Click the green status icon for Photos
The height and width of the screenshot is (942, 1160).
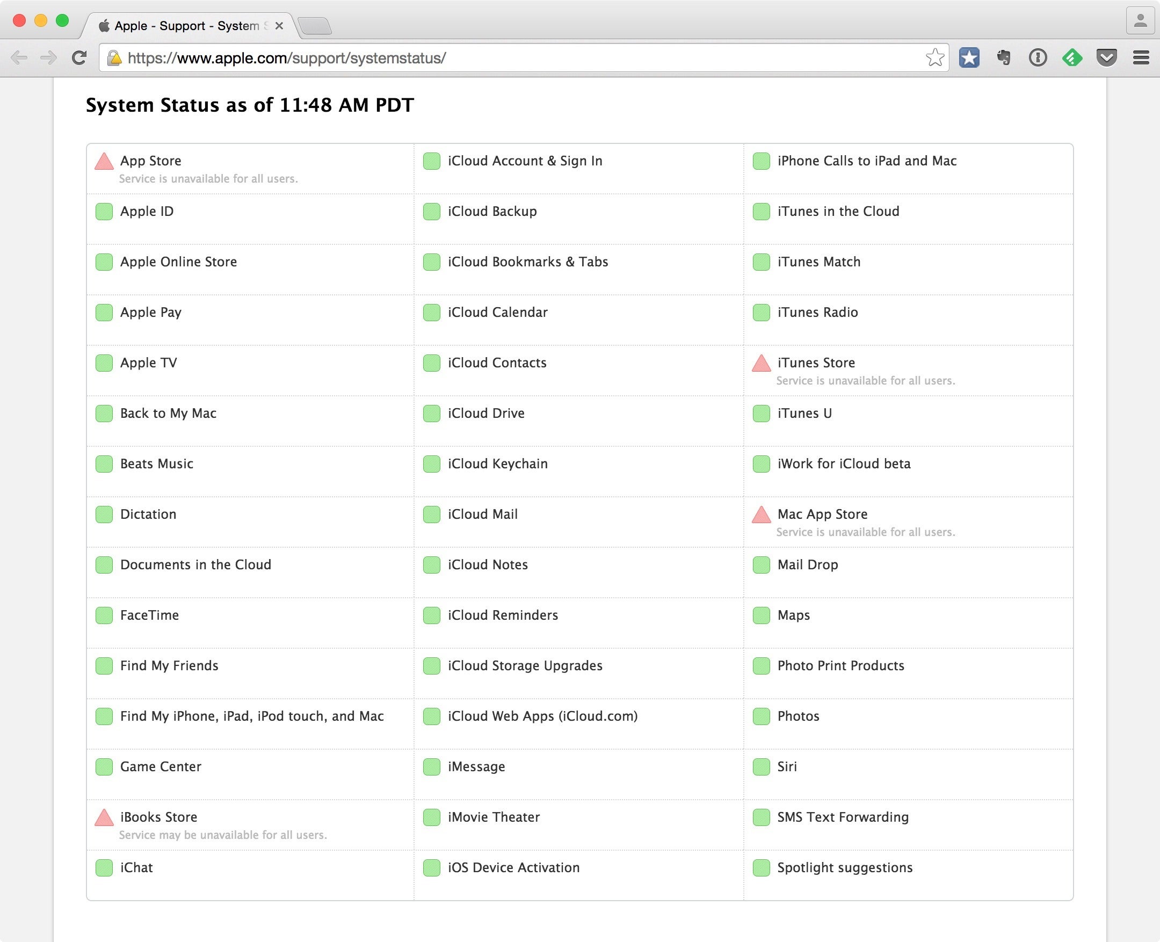761,716
